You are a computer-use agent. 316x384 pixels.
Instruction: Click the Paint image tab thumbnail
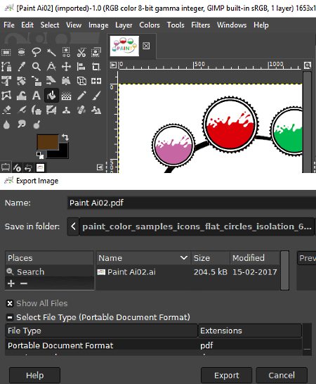click(124, 46)
